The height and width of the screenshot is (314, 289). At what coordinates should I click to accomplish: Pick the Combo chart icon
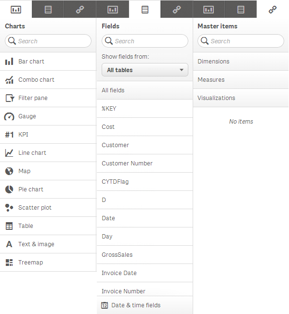[x=9, y=80]
